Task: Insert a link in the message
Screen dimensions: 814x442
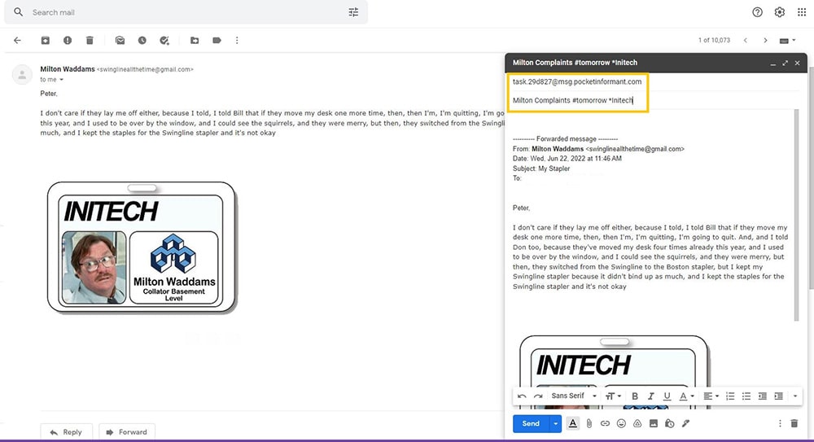Action: point(605,423)
